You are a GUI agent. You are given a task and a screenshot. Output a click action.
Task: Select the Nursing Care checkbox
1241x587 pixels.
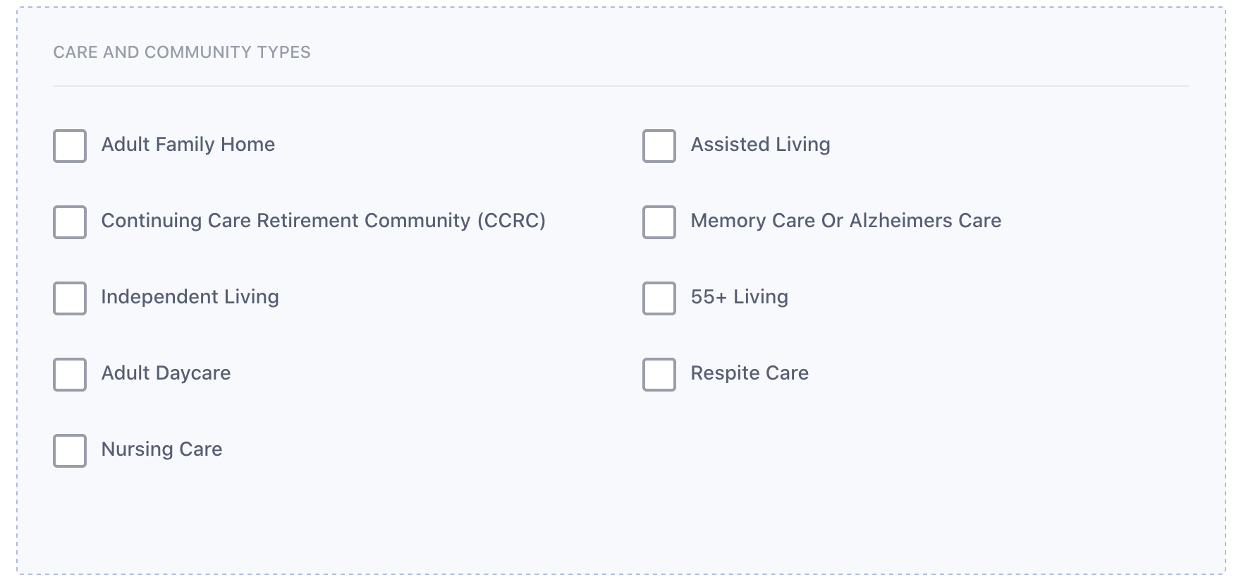point(70,451)
